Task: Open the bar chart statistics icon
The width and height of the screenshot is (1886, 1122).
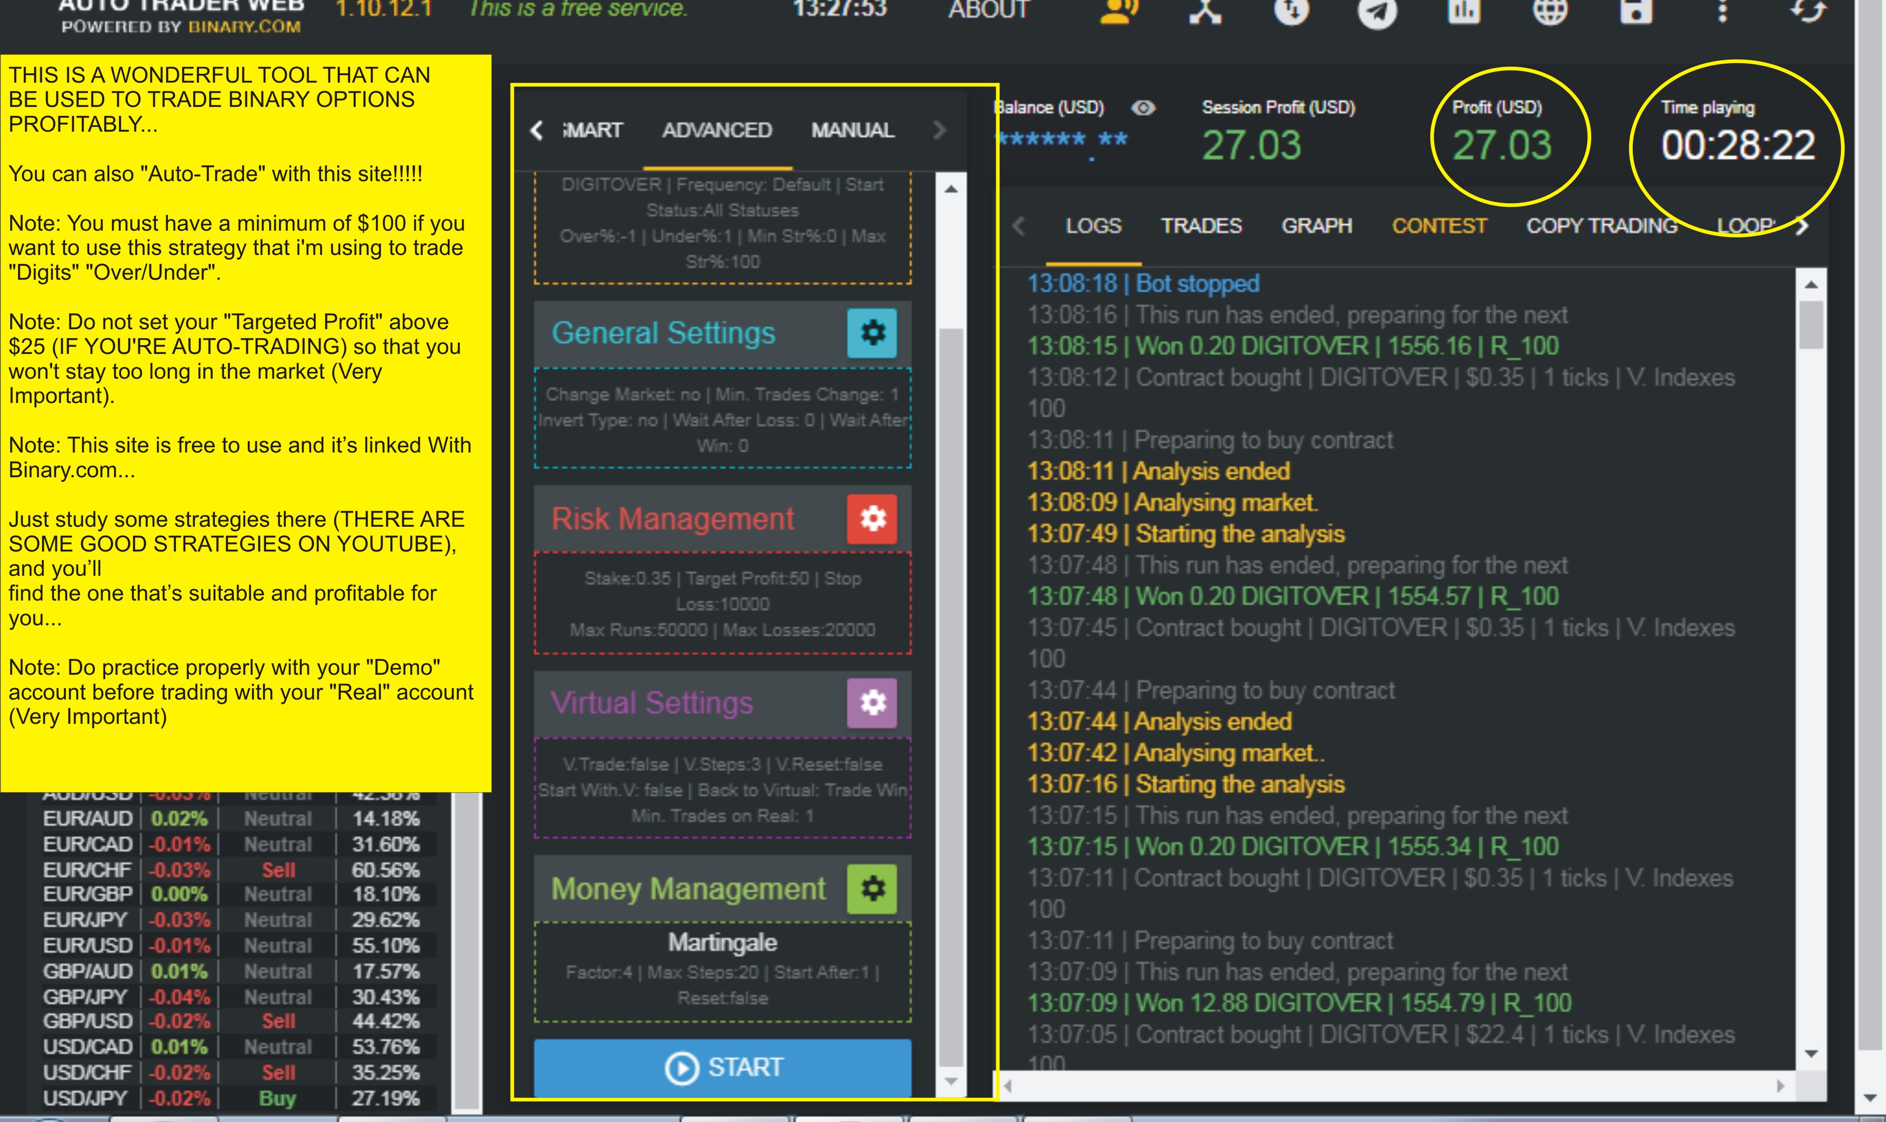Action: [1463, 11]
